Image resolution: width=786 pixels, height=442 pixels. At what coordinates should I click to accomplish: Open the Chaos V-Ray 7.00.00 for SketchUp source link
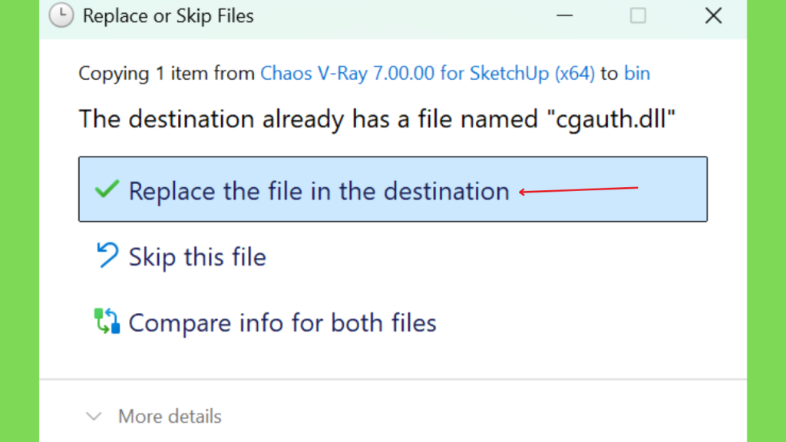pyautogui.click(x=428, y=73)
